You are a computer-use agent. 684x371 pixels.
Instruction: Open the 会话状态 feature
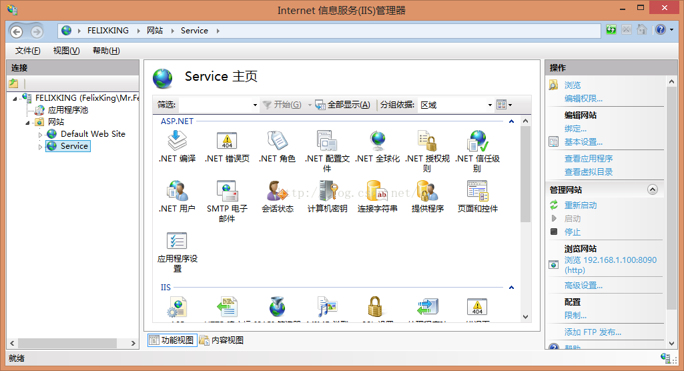click(277, 197)
